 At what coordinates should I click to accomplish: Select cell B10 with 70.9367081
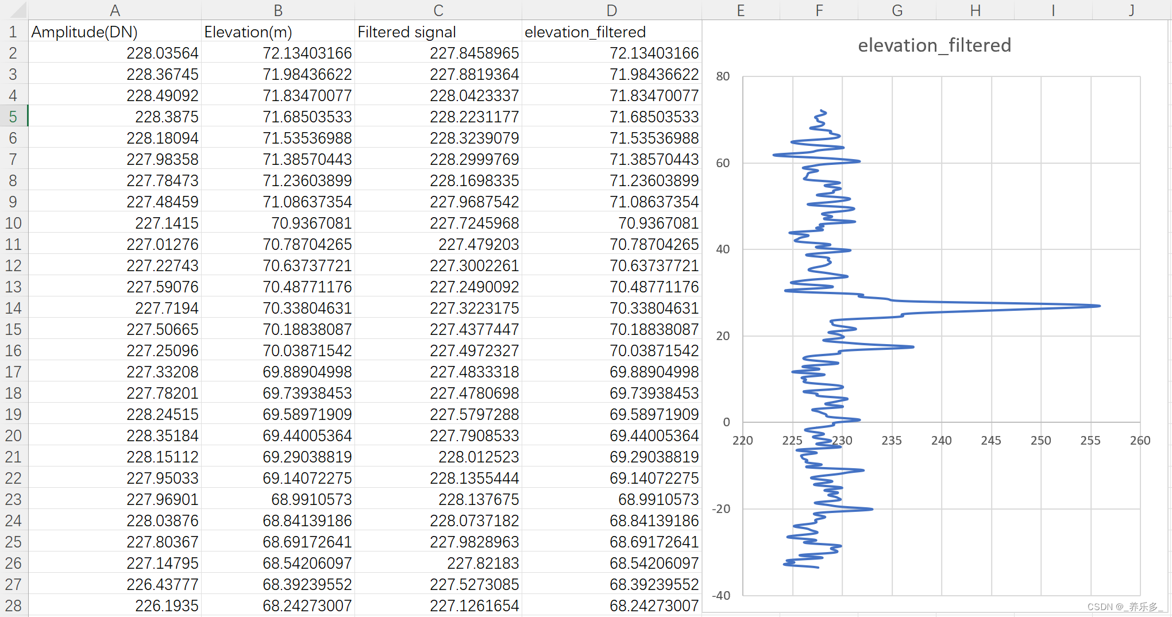tap(278, 223)
